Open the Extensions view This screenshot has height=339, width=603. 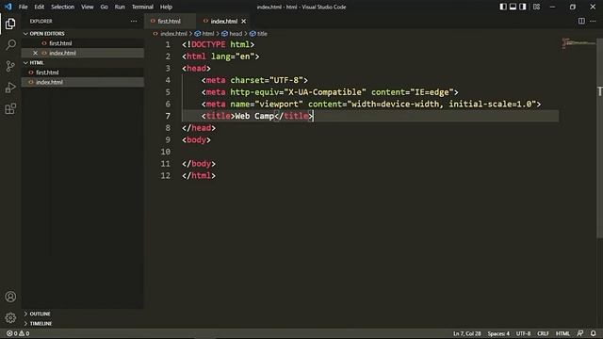(10, 109)
